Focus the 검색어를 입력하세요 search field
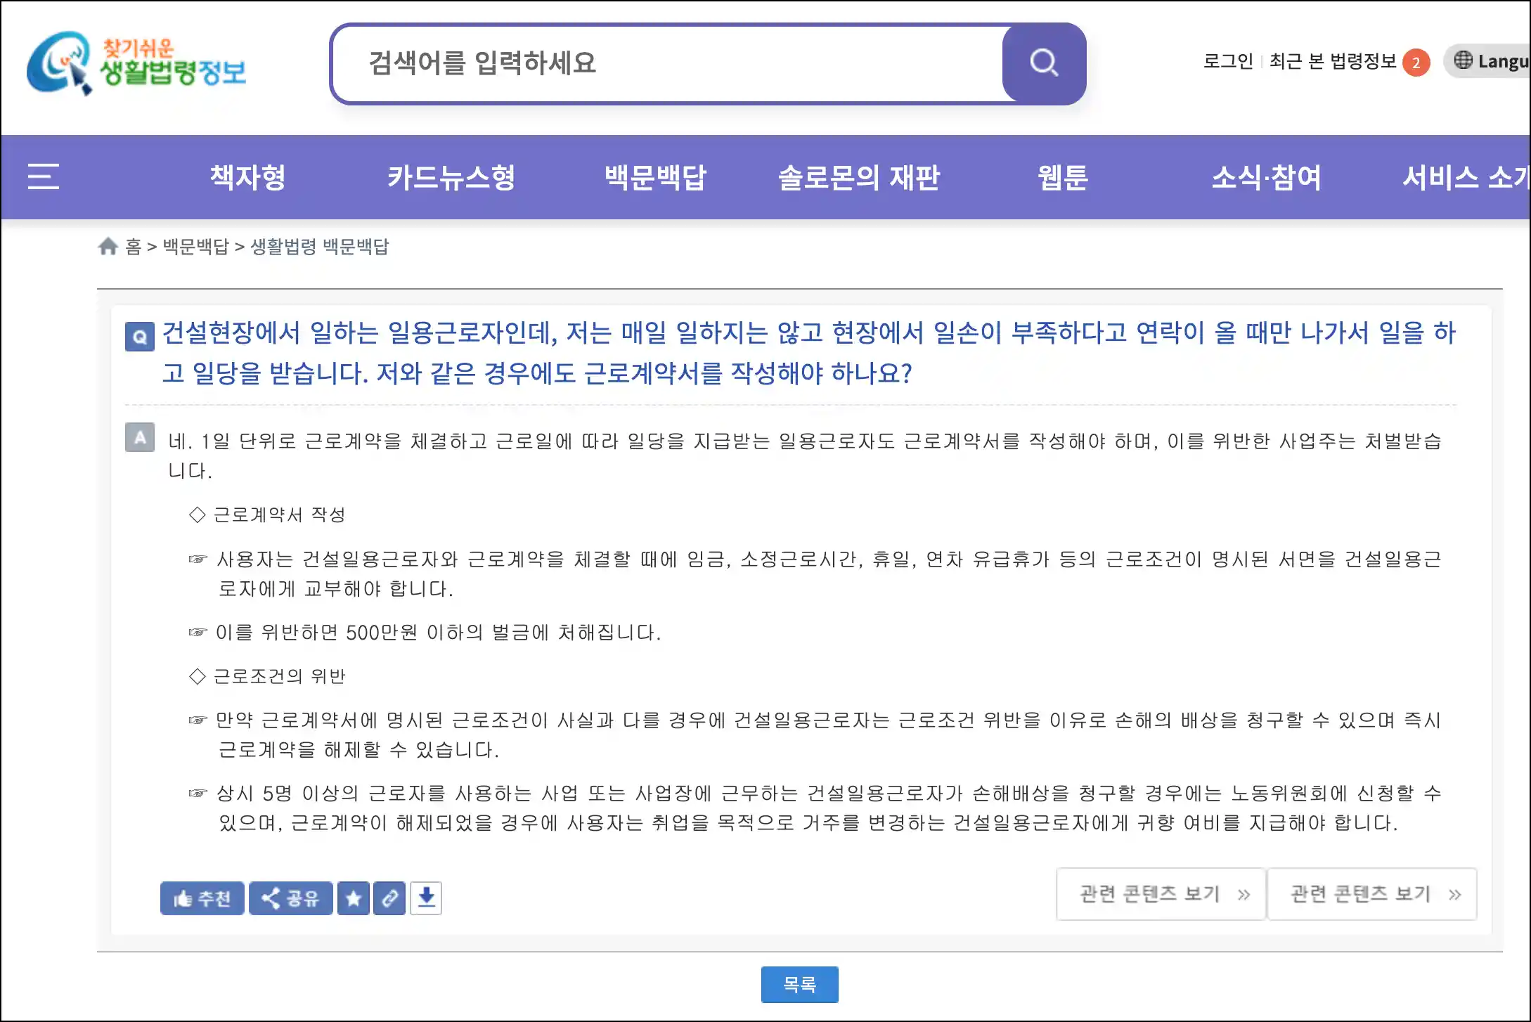The width and height of the screenshot is (1531, 1022). tap(668, 63)
